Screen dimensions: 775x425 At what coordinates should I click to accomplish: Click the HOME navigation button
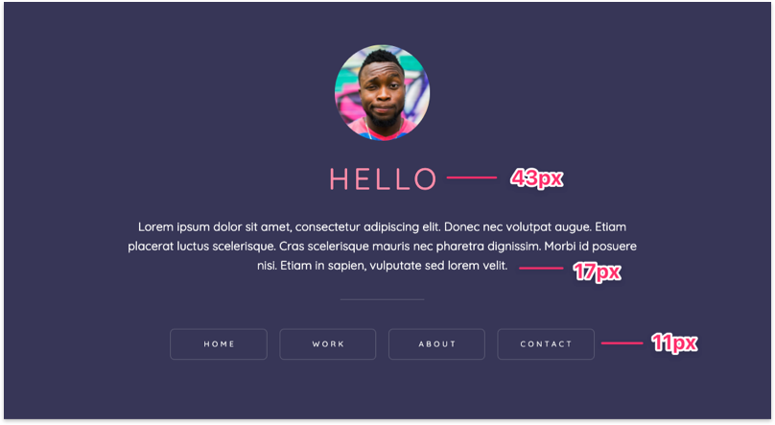tap(219, 344)
